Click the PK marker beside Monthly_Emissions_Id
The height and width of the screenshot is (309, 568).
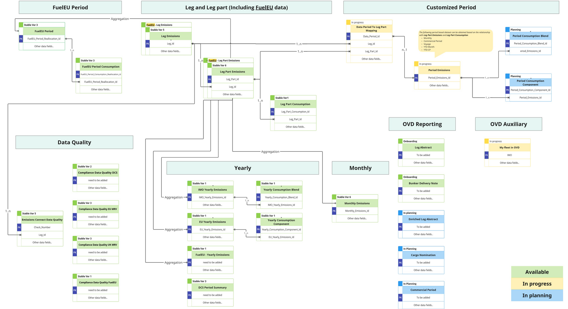click(x=334, y=211)
